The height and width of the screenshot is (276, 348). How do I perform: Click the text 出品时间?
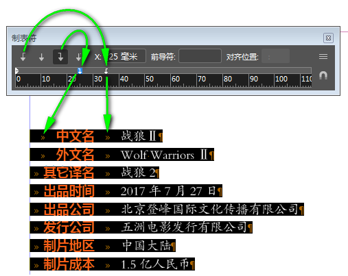coord(69,191)
